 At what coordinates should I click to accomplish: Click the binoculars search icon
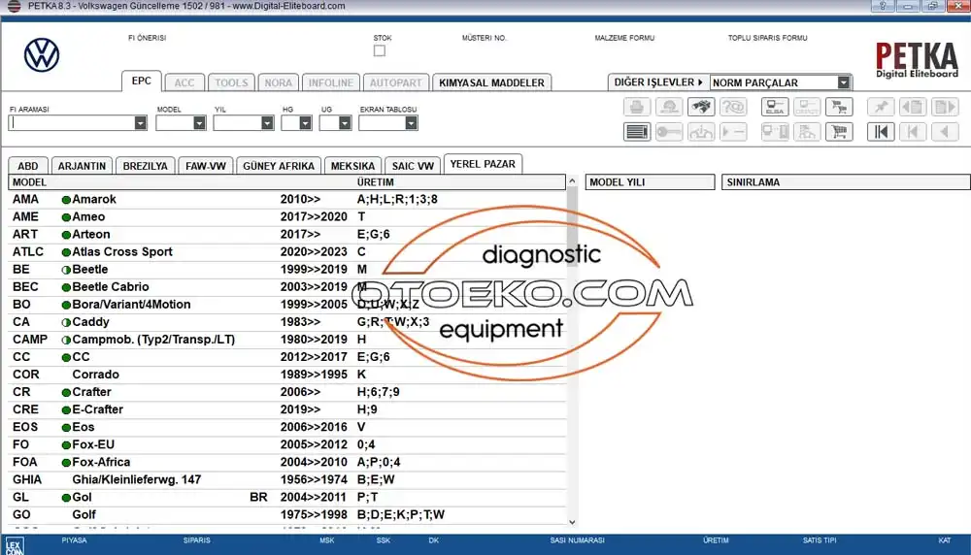[x=701, y=108]
